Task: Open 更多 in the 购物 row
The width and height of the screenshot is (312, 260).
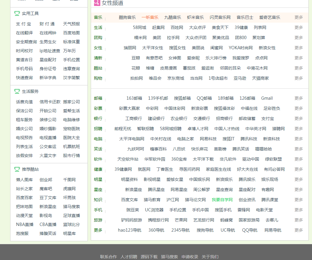Action: tap(299, 78)
